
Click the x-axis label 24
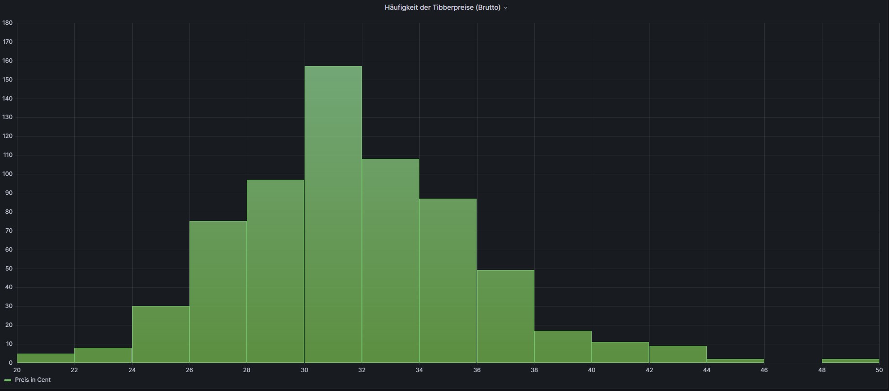click(x=132, y=370)
